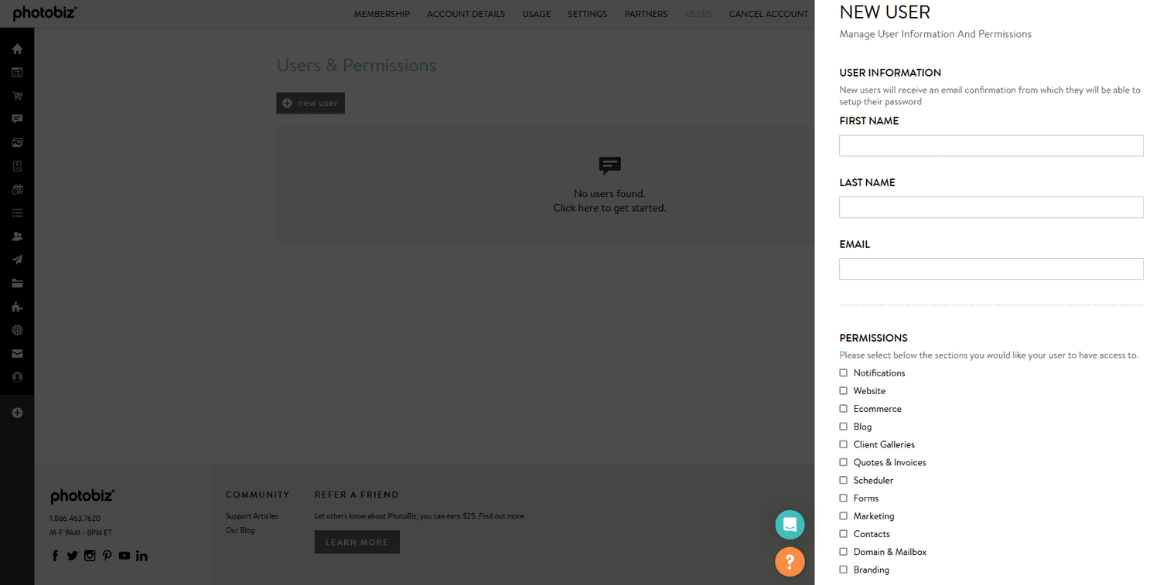Open the Client Galleries image icon
The width and height of the screenshot is (1160, 585).
(x=17, y=143)
